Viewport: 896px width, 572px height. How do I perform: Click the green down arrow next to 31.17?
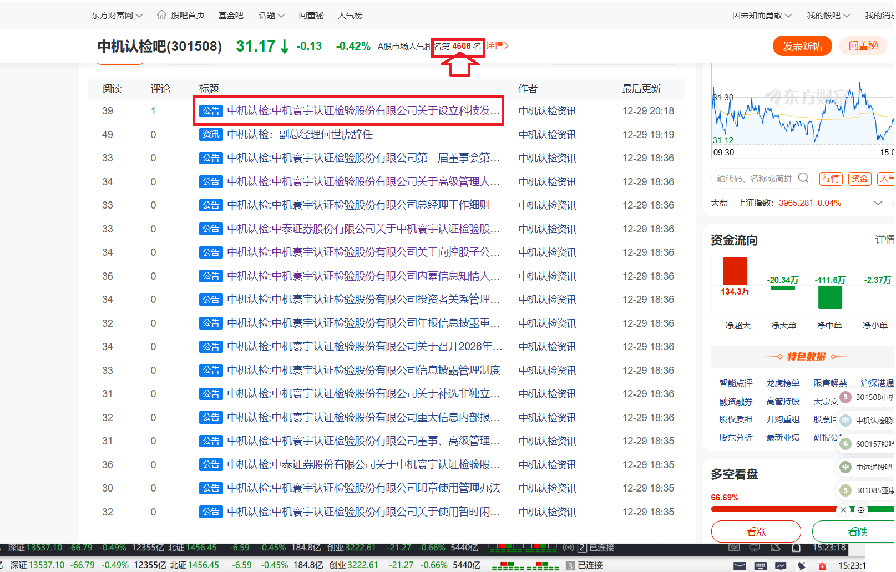[285, 46]
